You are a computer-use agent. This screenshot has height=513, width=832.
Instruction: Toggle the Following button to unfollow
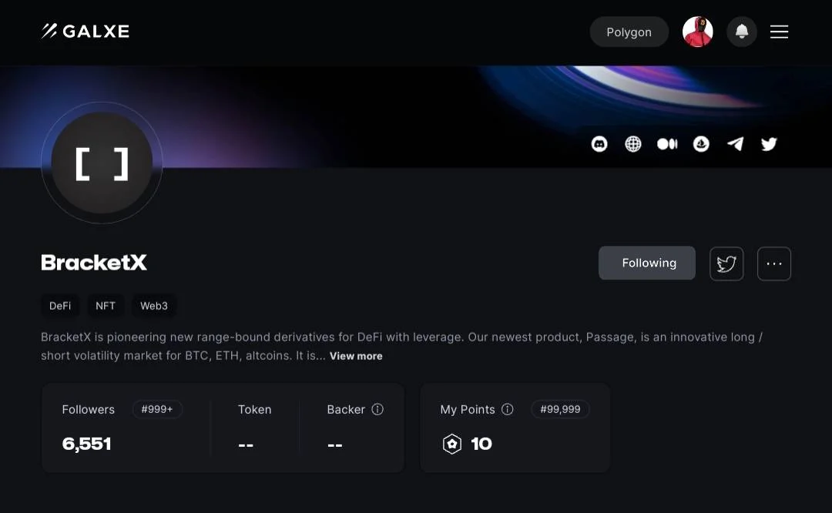tap(647, 263)
